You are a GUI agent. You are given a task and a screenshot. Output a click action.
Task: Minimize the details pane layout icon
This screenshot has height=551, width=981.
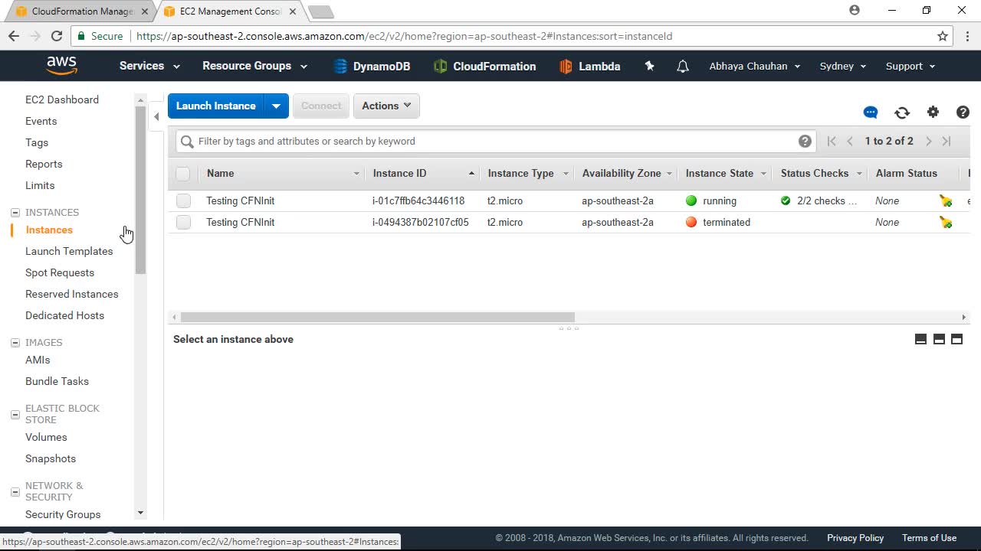921,339
